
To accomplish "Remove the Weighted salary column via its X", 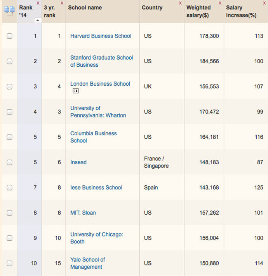I will 220,3.
